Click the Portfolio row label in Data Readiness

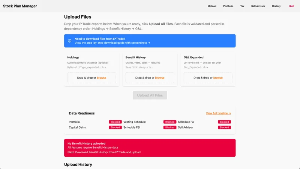tap(74, 122)
